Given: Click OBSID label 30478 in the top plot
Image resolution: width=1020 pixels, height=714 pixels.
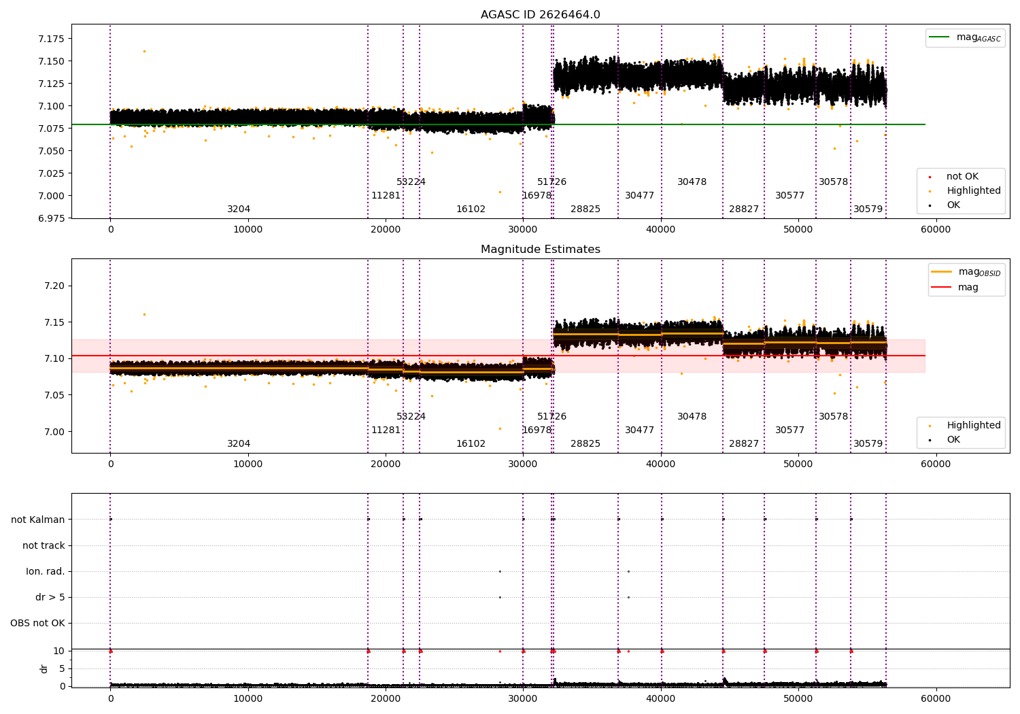Looking at the screenshot, I should (x=692, y=182).
